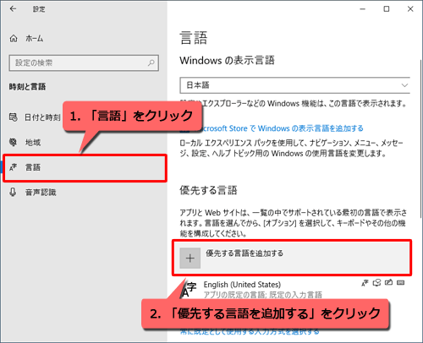
Task: Click 優先する言語を追加する button
Action: 292,258
